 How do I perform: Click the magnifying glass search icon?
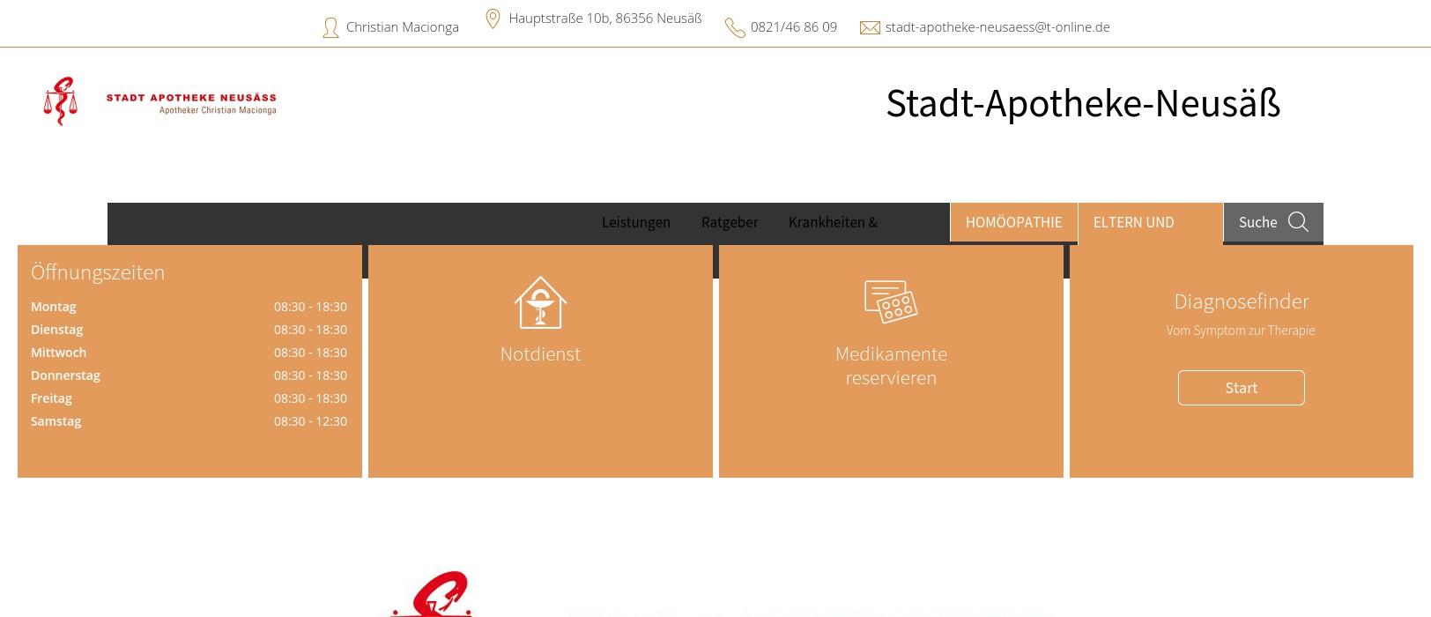[x=1298, y=222]
